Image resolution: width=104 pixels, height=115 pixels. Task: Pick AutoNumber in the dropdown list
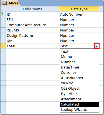click(x=79, y=78)
